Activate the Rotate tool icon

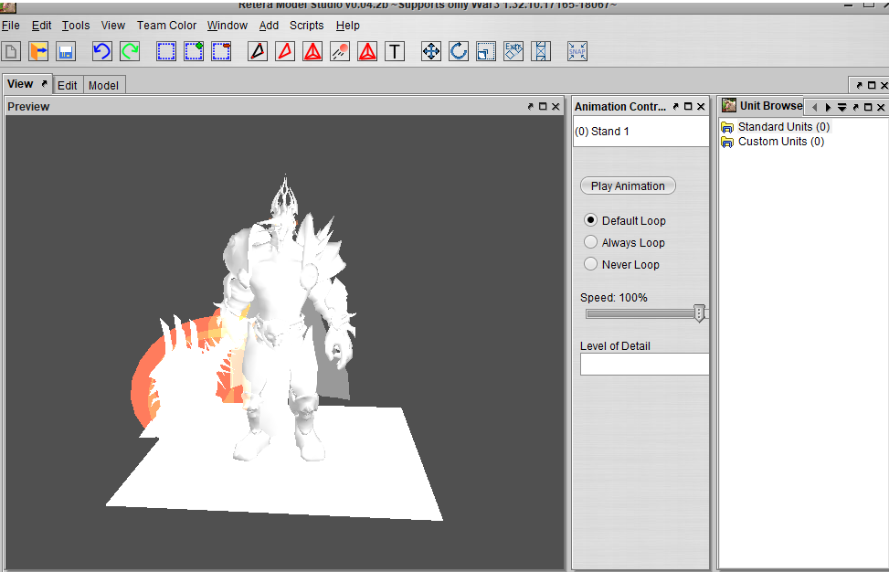pyautogui.click(x=458, y=51)
